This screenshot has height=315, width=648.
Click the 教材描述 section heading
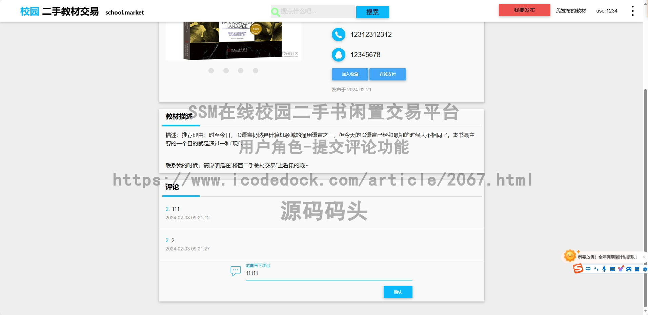(x=179, y=117)
